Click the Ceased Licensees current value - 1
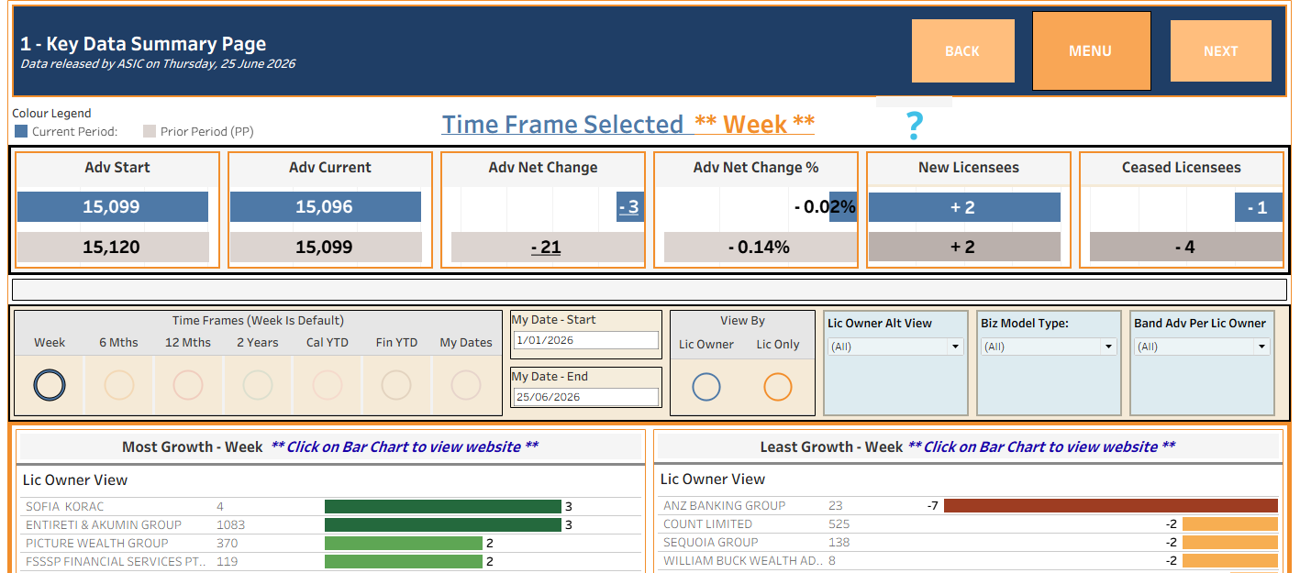Viewport: 1300px width, 573px height. tap(1258, 207)
